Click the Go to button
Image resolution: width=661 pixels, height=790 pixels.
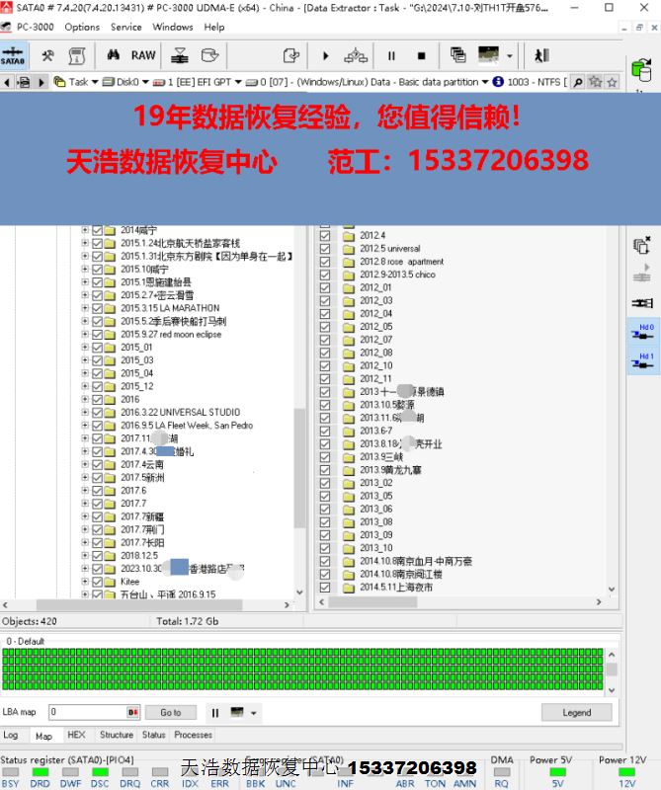coord(170,712)
